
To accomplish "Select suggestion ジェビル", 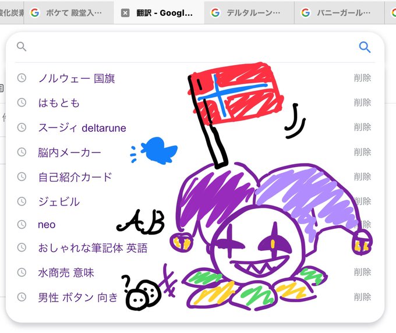I will pyautogui.click(x=59, y=201).
